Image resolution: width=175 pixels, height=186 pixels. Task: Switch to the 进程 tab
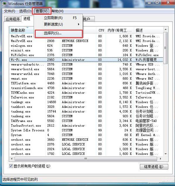tap(27, 19)
